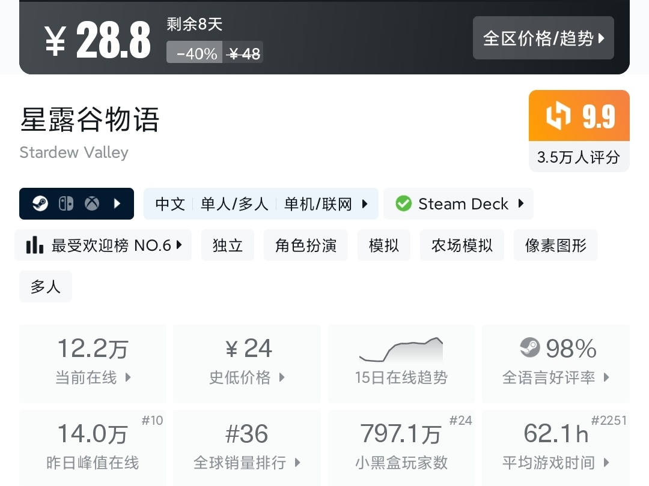Open 史低价格 lowest price details
The image size is (649, 486).
[247, 363]
